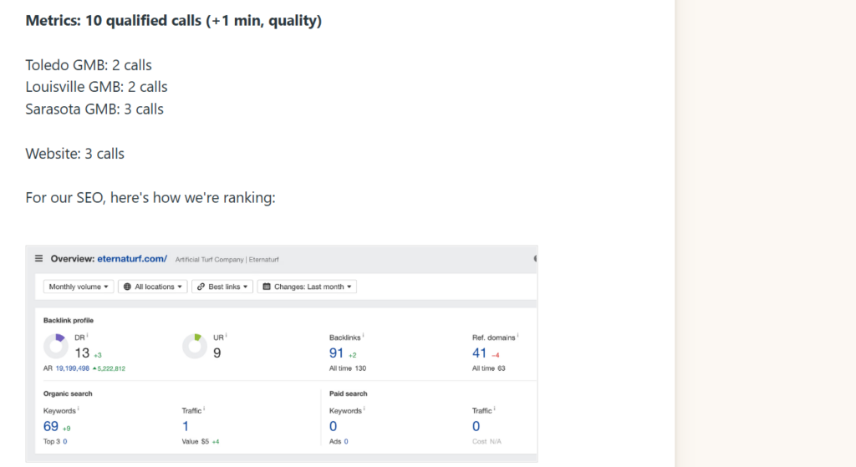Click the Ref. domains count 41
The height and width of the screenshot is (467, 856).
[479, 353]
